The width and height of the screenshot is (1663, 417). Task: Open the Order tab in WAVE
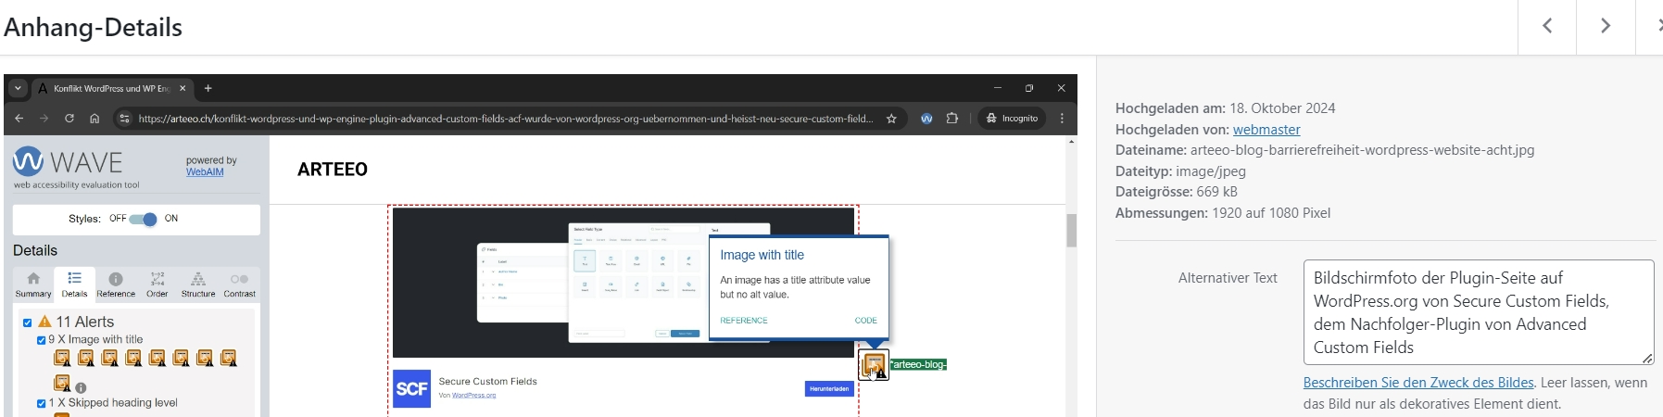157,284
